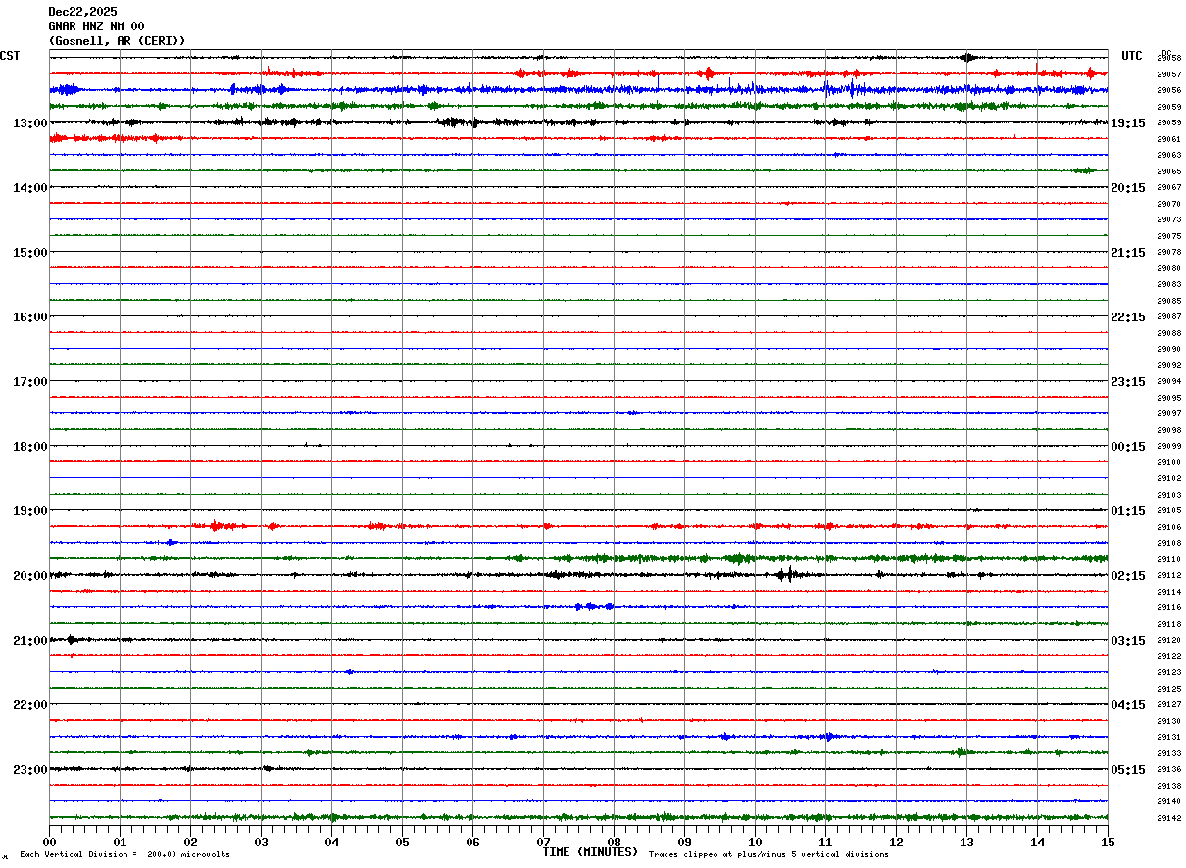Viewport: 1186px width, 868px height.
Task: Click the 'UTC' timezone label
Action: point(1132,56)
